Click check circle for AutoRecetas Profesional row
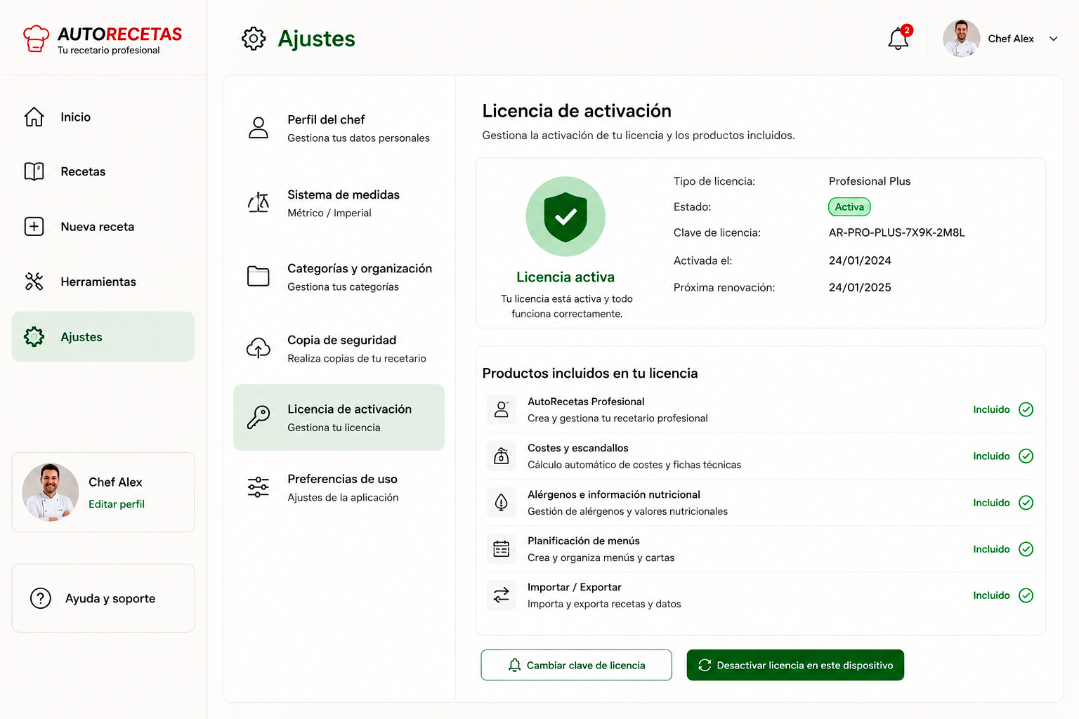The width and height of the screenshot is (1079, 719). (1026, 409)
